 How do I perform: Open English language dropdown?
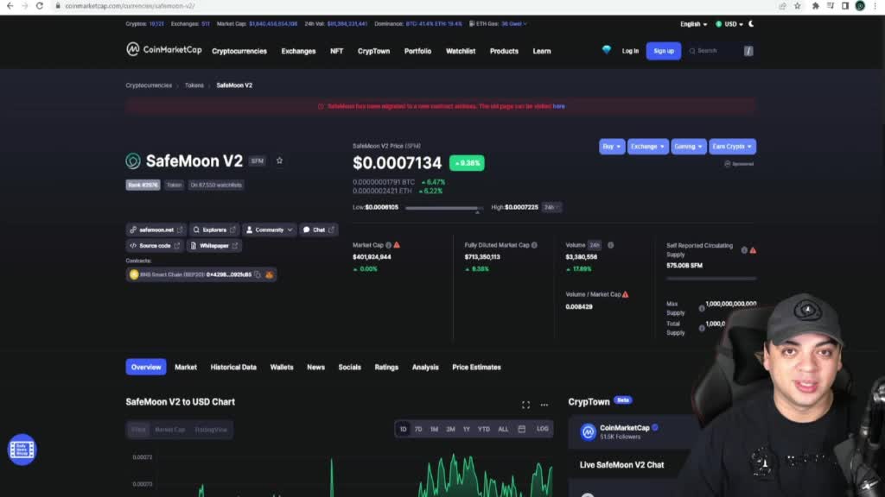pos(693,24)
